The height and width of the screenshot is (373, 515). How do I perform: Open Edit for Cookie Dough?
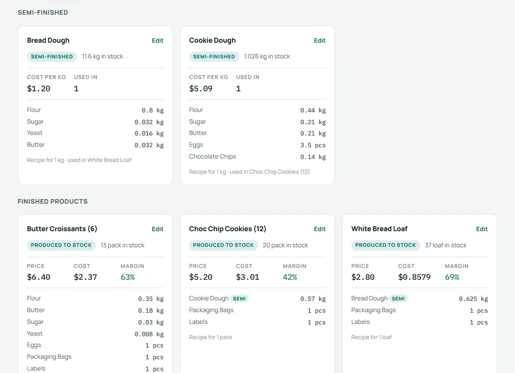pos(319,41)
